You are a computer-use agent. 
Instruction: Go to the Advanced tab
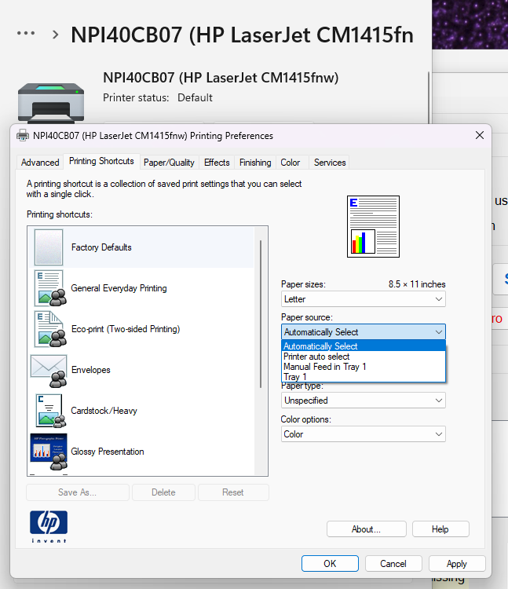40,163
